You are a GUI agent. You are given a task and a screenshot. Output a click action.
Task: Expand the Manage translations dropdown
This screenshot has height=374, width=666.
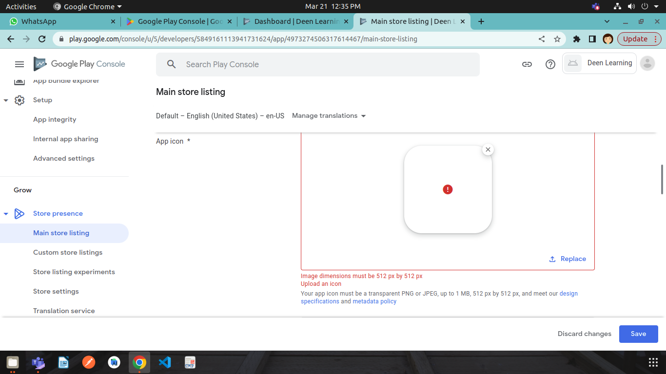pos(329,116)
